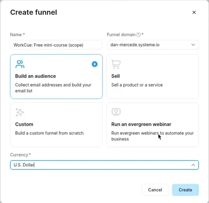
Task: Click the evergreen webinar presentation icon
Action: click(116, 112)
